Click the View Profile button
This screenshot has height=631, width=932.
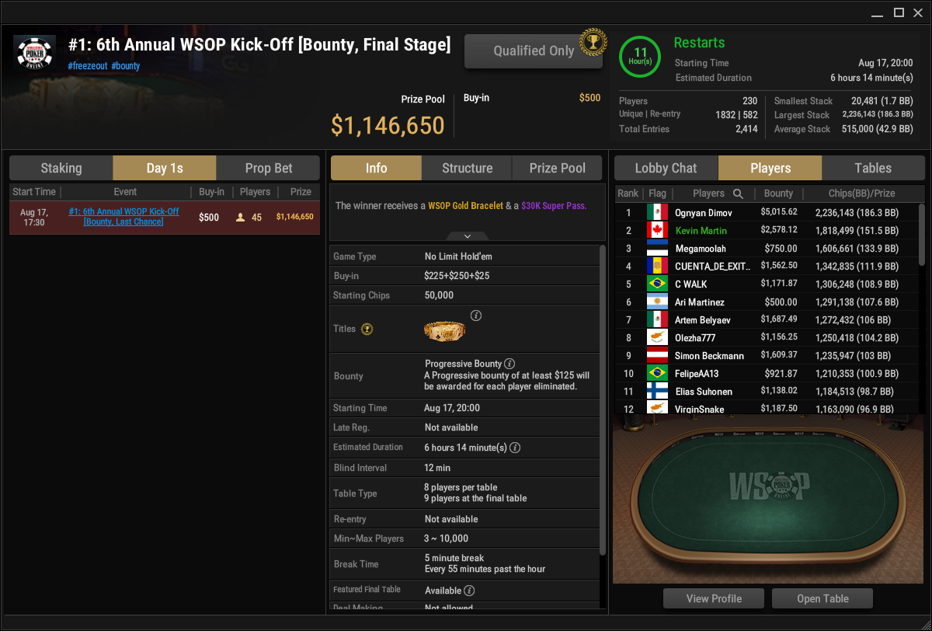[714, 598]
